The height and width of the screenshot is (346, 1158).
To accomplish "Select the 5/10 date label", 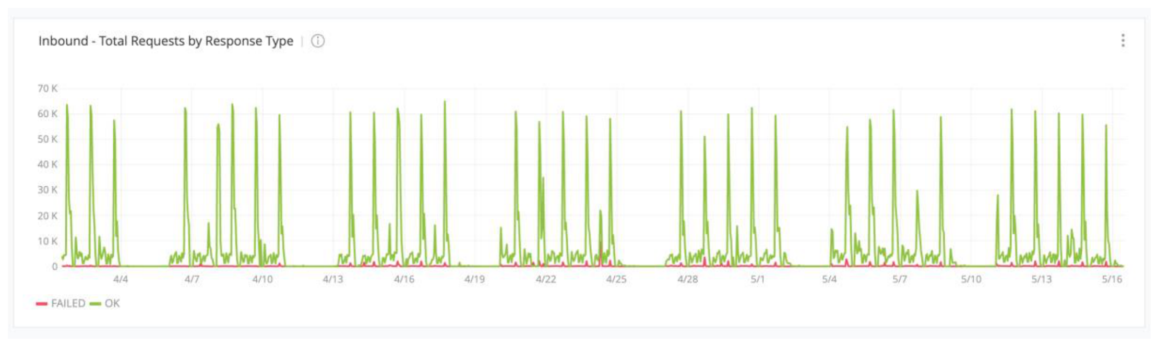I will 971,279.
